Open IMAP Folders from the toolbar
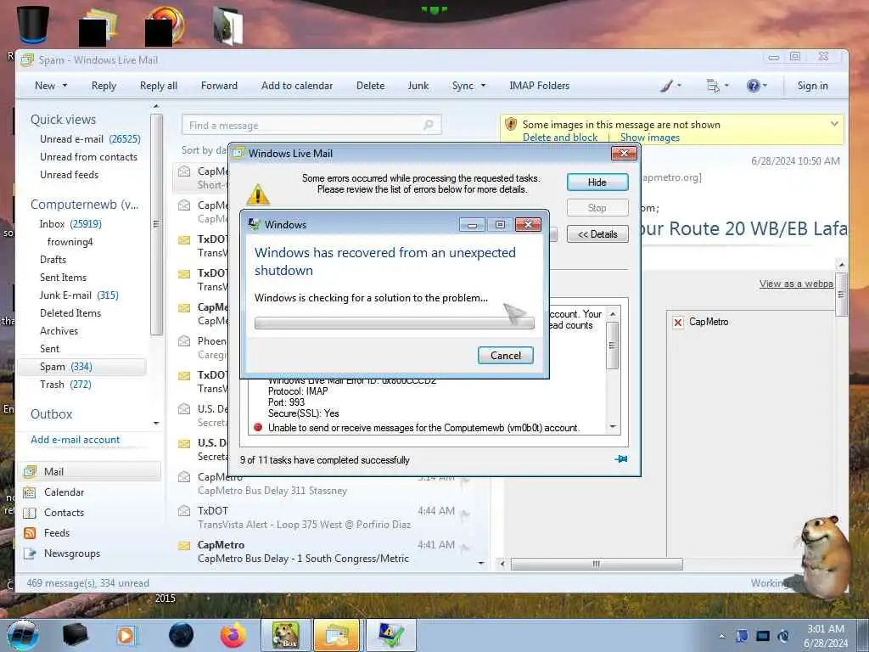The height and width of the screenshot is (652, 869). [x=539, y=86]
